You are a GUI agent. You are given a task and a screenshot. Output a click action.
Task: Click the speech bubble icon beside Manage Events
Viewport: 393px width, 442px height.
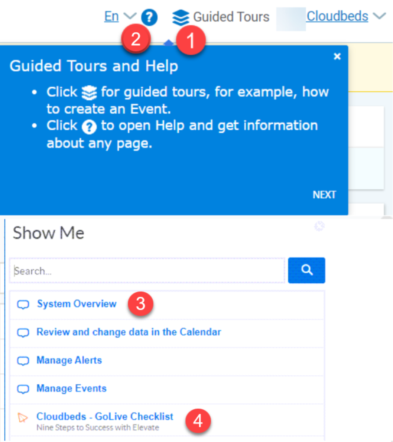pos(23,389)
